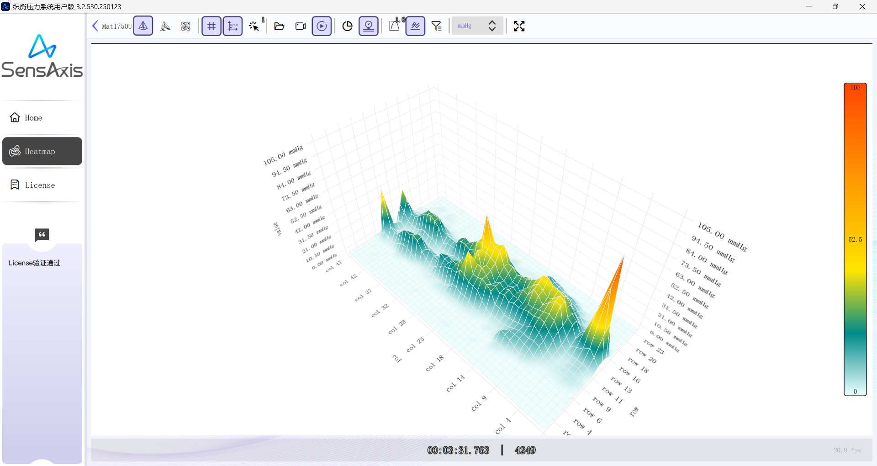Click the 0 minimum value on color bar

(x=856, y=392)
